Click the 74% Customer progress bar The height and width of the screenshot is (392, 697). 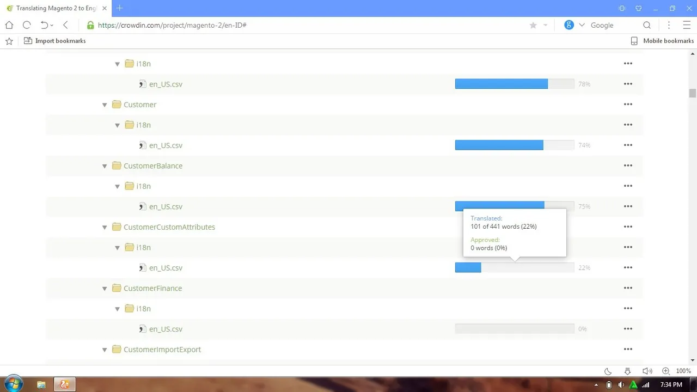click(x=515, y=145)
